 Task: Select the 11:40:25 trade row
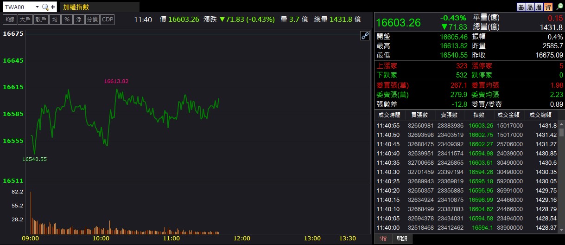click(x=466, y=181)
